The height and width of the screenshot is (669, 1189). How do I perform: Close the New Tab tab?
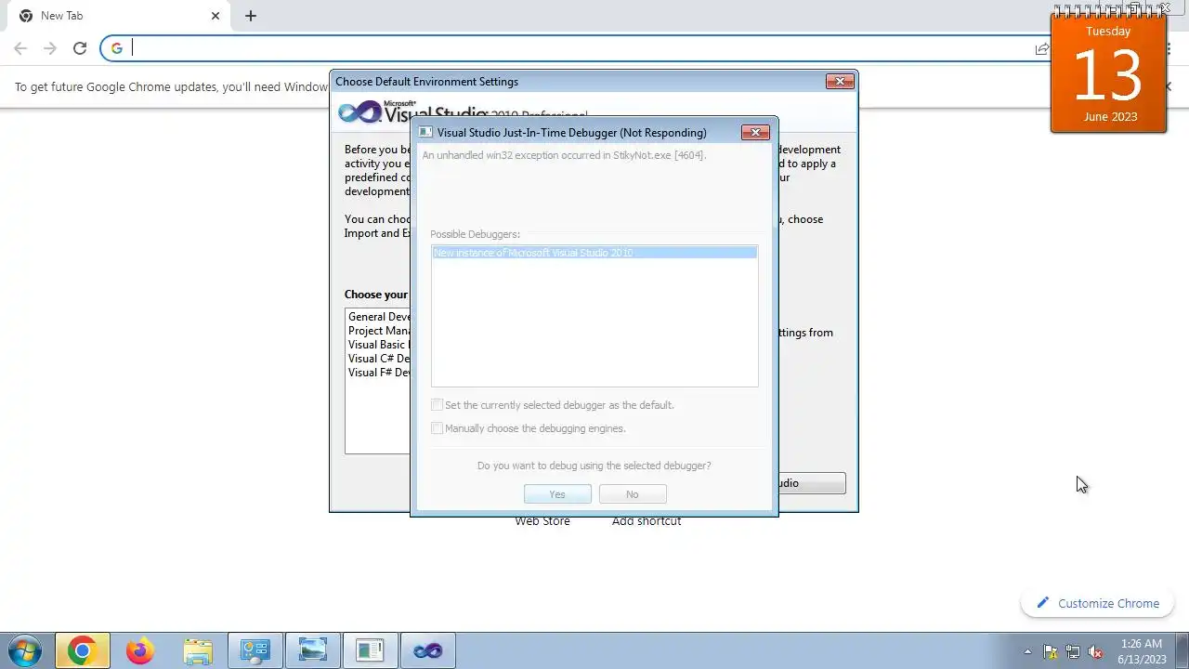click(x=216, y=16)
